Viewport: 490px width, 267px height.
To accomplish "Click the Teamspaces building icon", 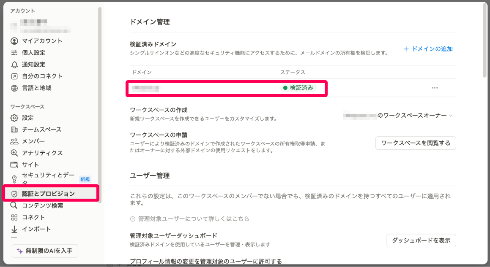I will pyautogui.click(x=14, y=129).
